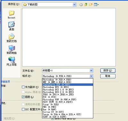Click the Back navigation arrow icon
This screenshot has height=121, width=128.
pos(81,5)
